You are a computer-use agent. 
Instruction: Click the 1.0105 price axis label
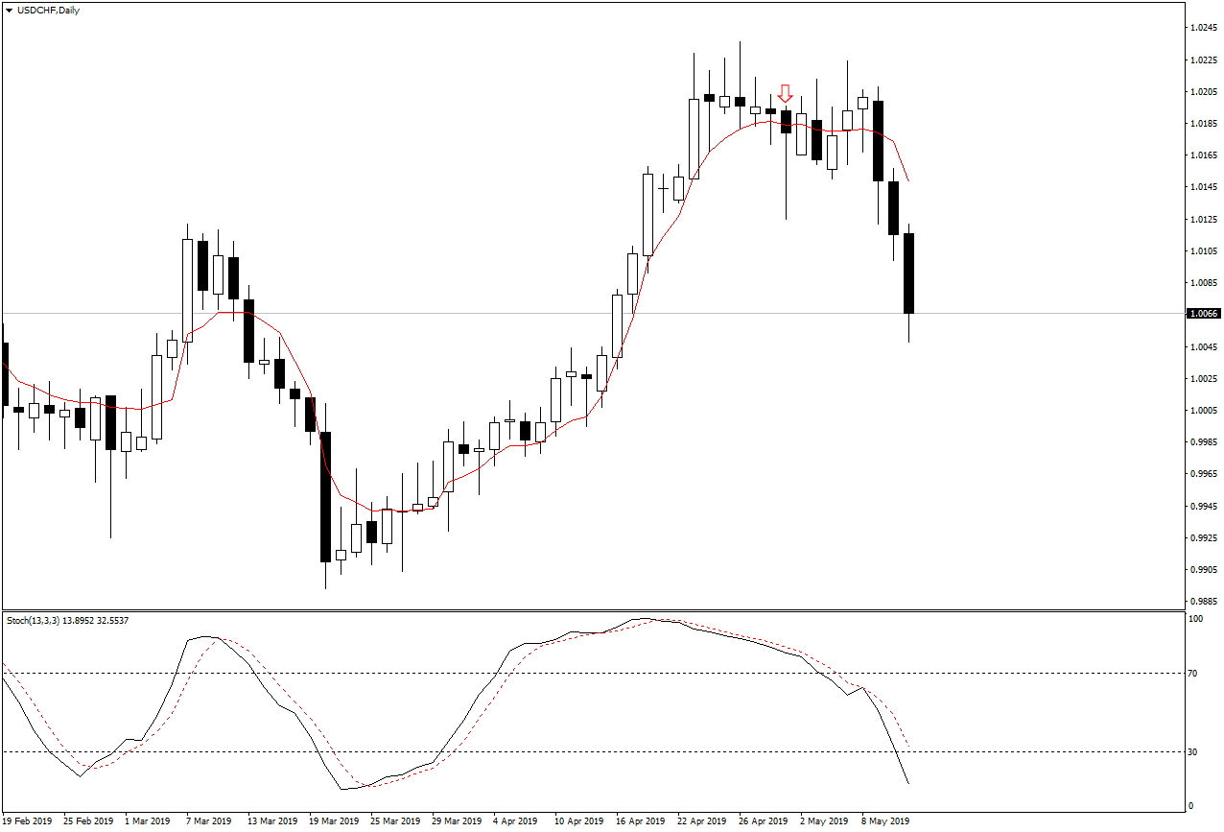pyautogui.click(x=1204, y=251)
